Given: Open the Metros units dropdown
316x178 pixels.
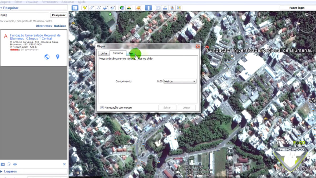Looking at the screenshot, I should tap(180, 81).
